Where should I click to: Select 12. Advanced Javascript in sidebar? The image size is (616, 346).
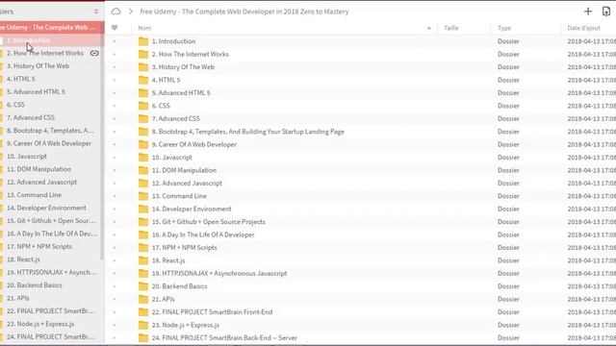41,182
